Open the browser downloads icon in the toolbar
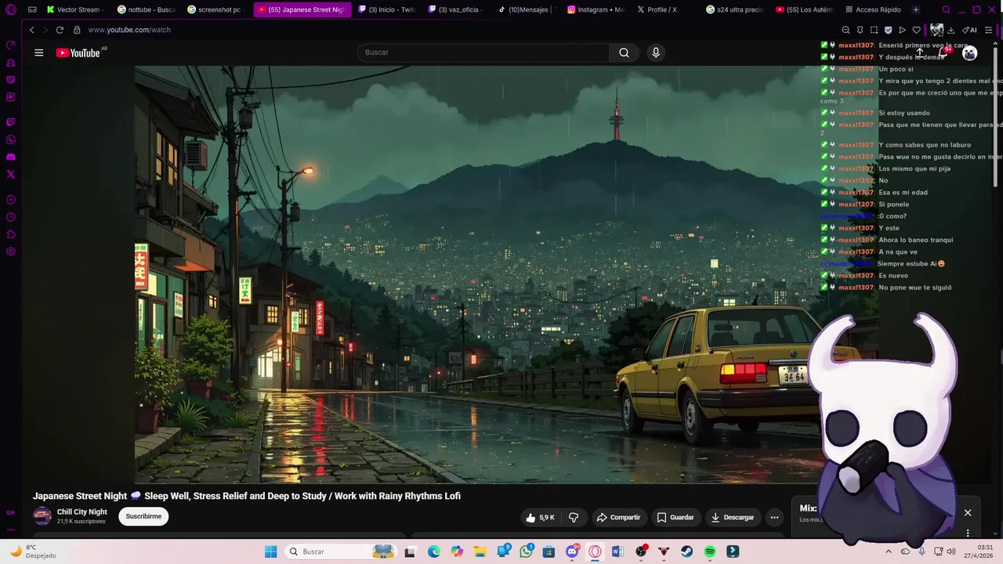Image resolution: width=1003 pixels, height=564 pixels. 950,30
